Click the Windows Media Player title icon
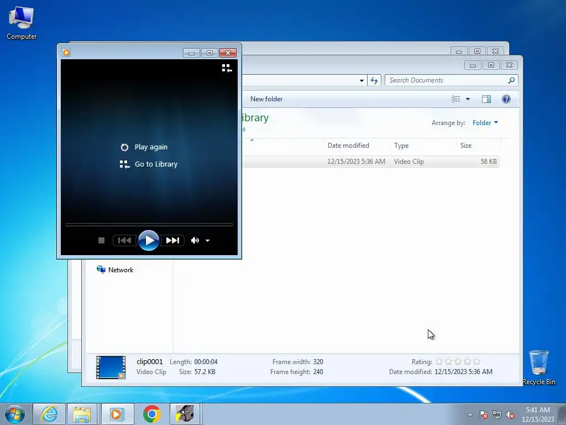This screenshot has height=425, width=566. click(x=66, y=53)
